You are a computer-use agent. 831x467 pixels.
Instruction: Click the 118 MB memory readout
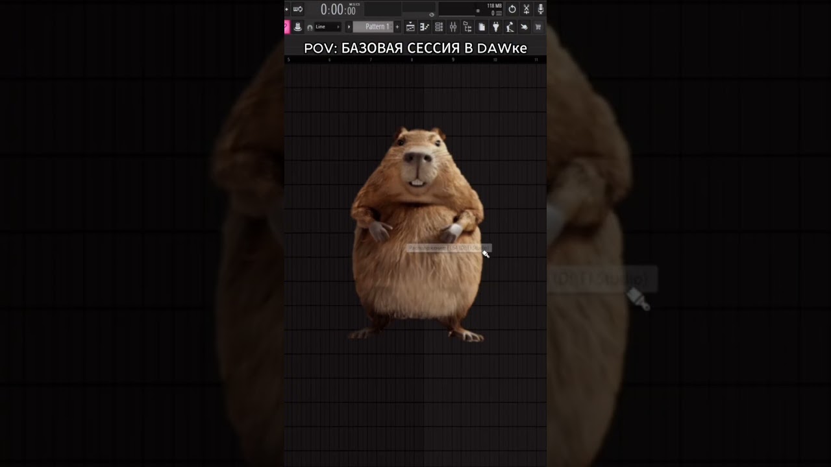tap(494, 6)
